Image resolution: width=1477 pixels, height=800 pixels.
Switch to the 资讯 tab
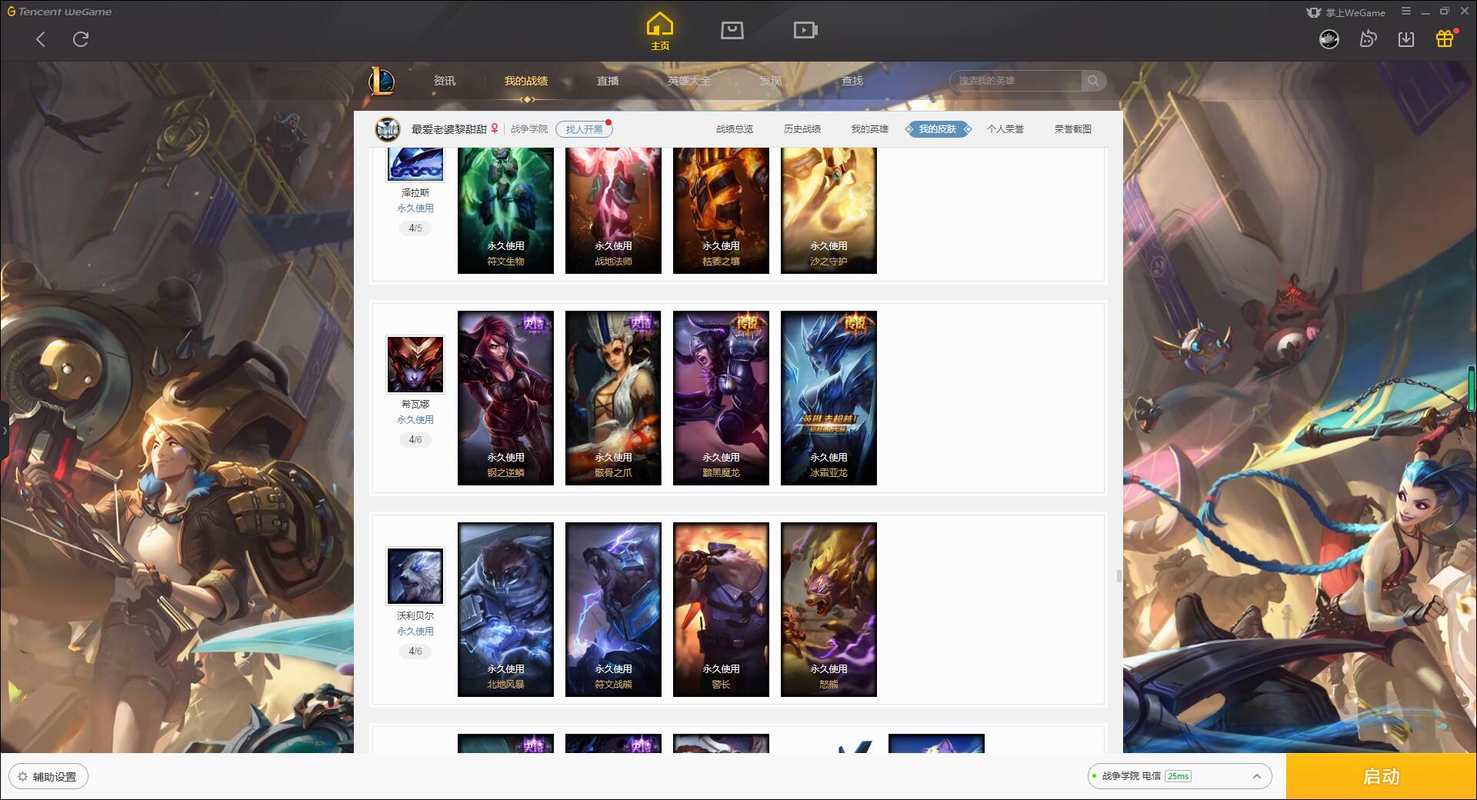point(445,81)
